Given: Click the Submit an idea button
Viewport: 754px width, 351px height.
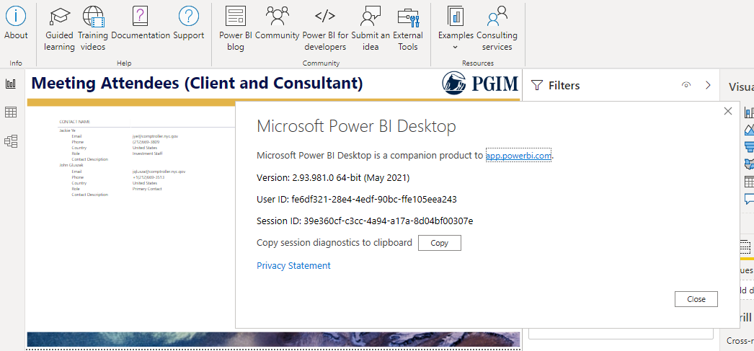Looking at the screenshot, I should pyautogui.click(x=371, y=29).
